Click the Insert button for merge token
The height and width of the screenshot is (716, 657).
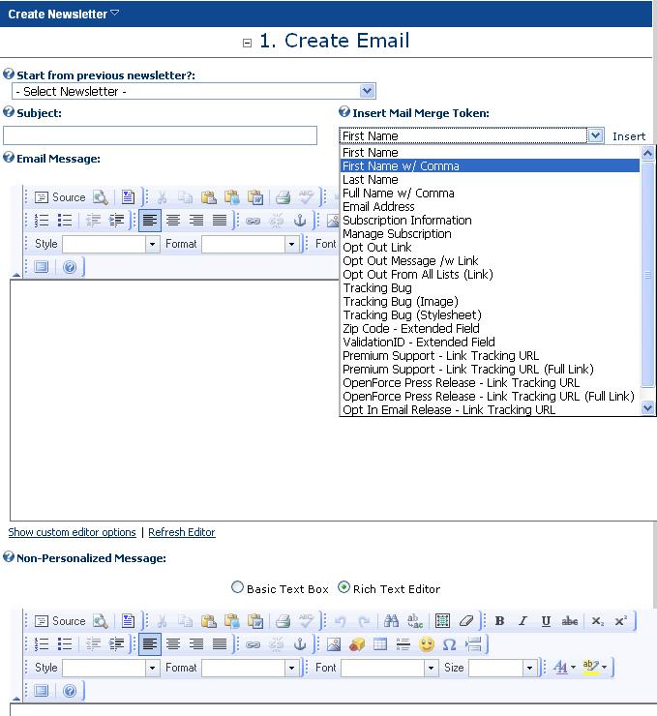[629, 136]
